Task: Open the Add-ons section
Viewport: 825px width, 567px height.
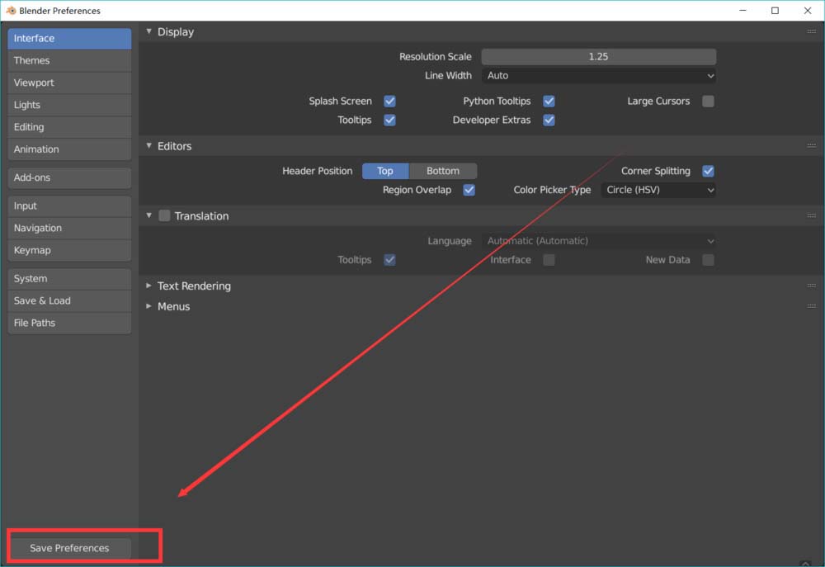Action: point(69,177)
